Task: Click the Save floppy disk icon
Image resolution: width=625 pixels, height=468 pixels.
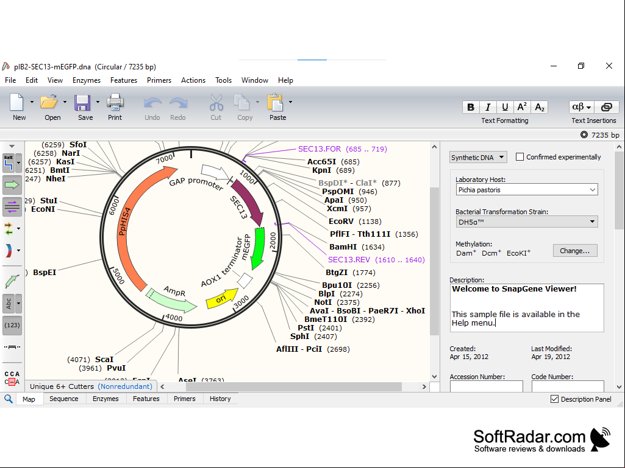Action: click(82, 102)
